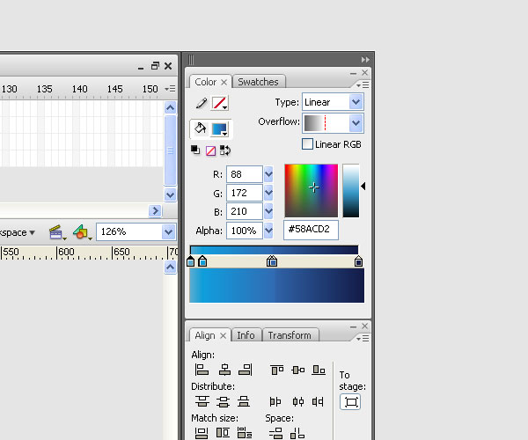
Task: Click Align bottom edge icon
Action: click(x=319, y=370)
